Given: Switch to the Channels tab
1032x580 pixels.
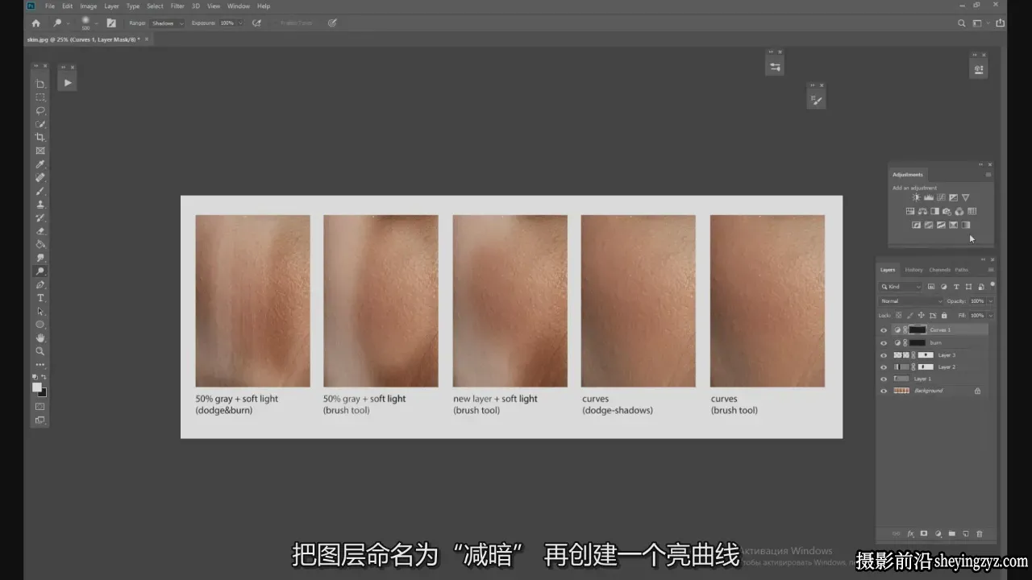Looking at the screenshot, I should coord(939,270).
